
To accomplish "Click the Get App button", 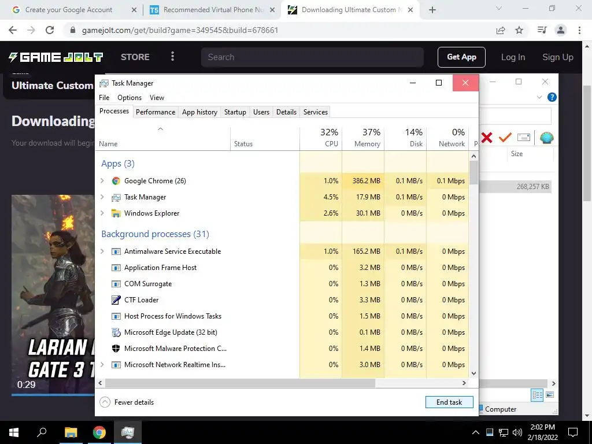I will tap(461, 57).
